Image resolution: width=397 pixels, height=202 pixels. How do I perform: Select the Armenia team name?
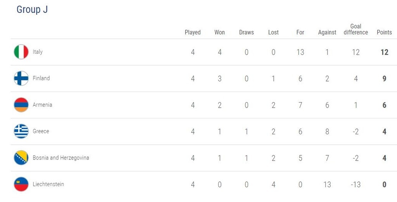coord(42,105)
